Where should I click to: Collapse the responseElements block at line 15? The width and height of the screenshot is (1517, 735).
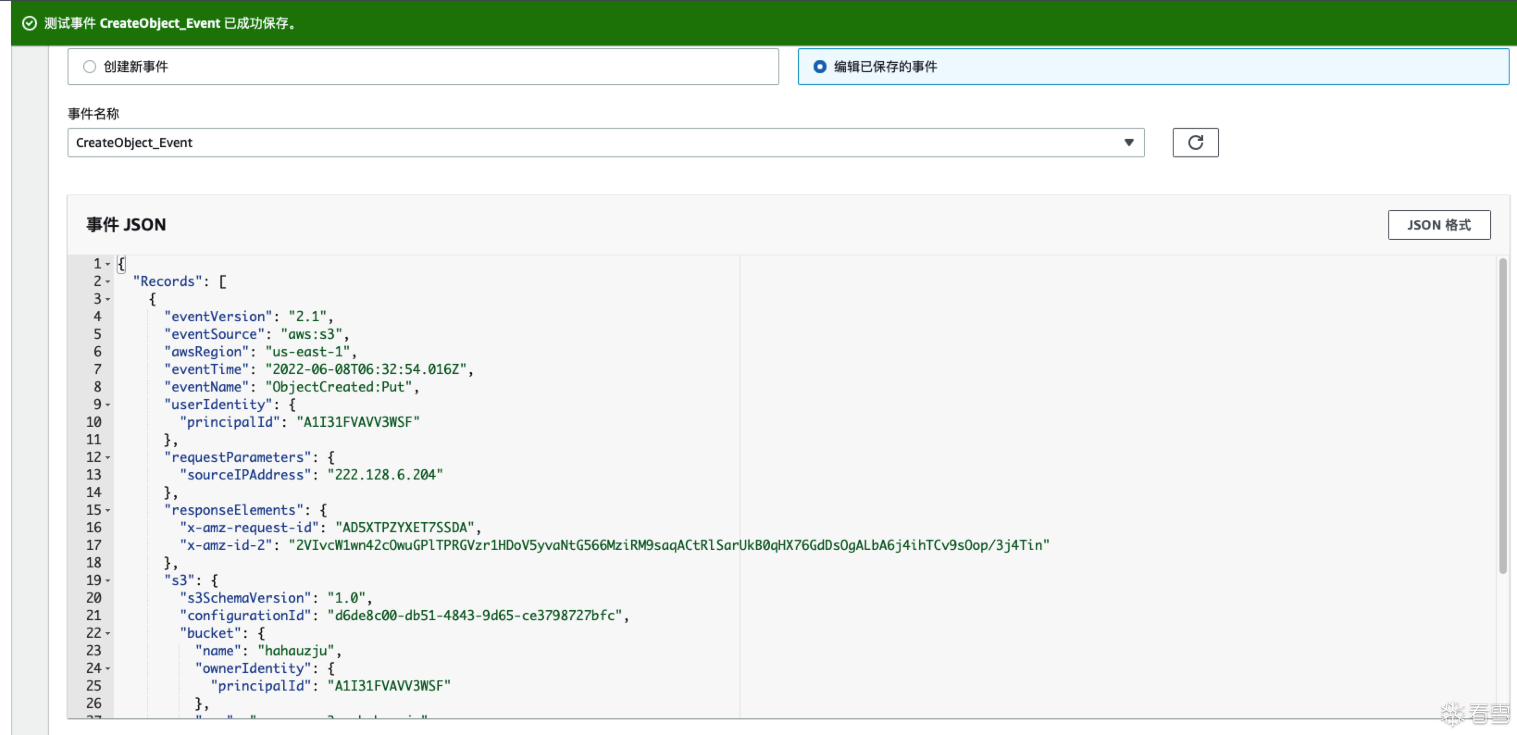point(108,511)
